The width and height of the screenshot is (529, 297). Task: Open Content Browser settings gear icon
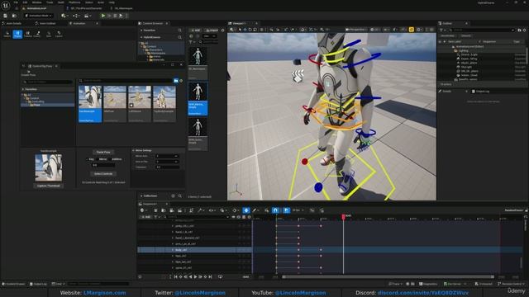click(x=222, y=31)
